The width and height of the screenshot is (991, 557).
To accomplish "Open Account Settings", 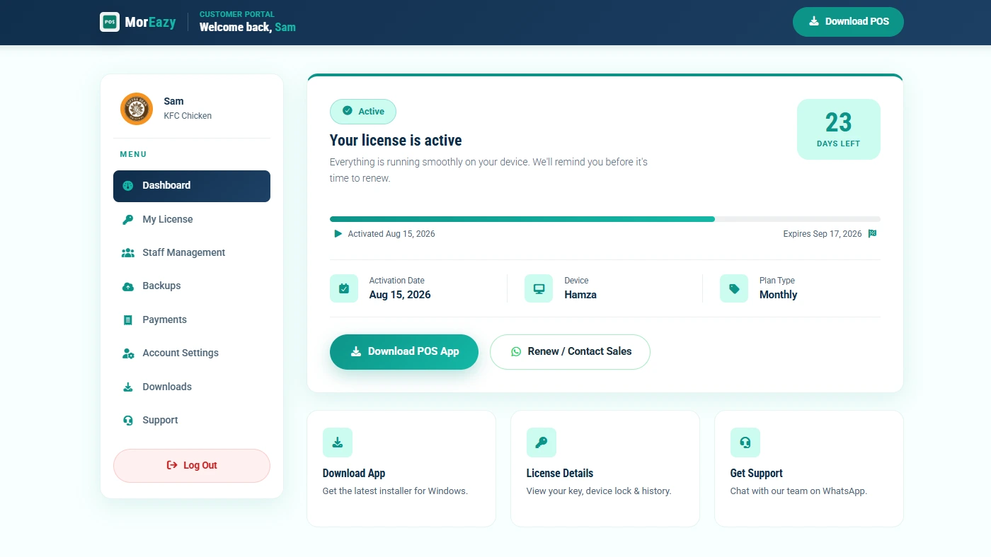I will 192,353.
